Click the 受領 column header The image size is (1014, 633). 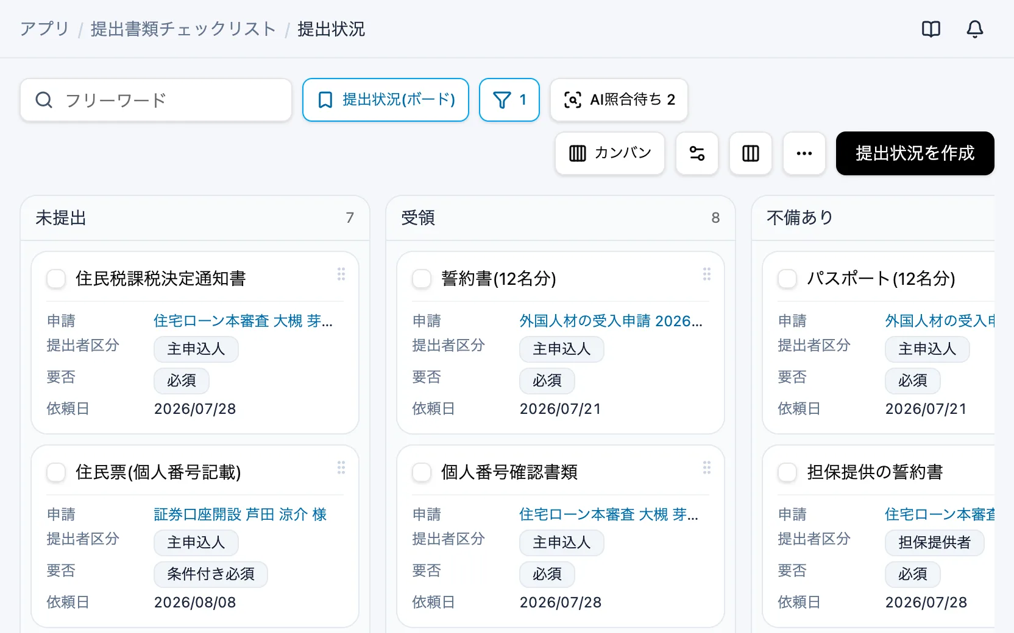pos(561,218)
